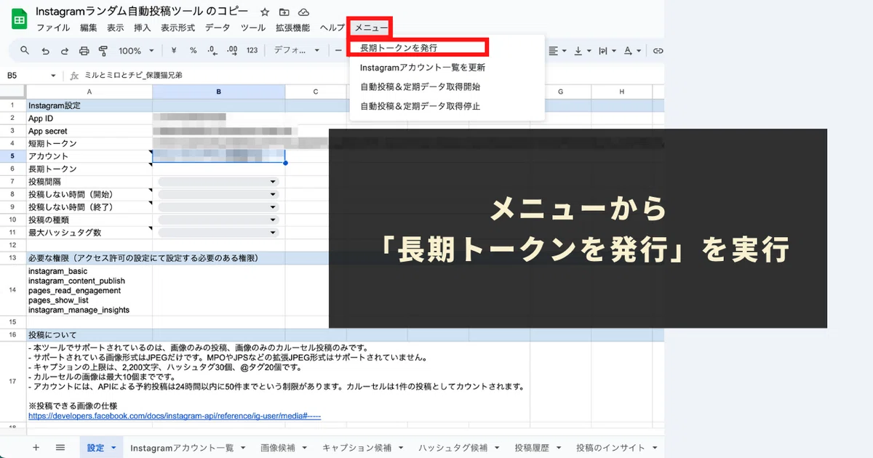Open the ヘルプ menu

click(331, 28)
